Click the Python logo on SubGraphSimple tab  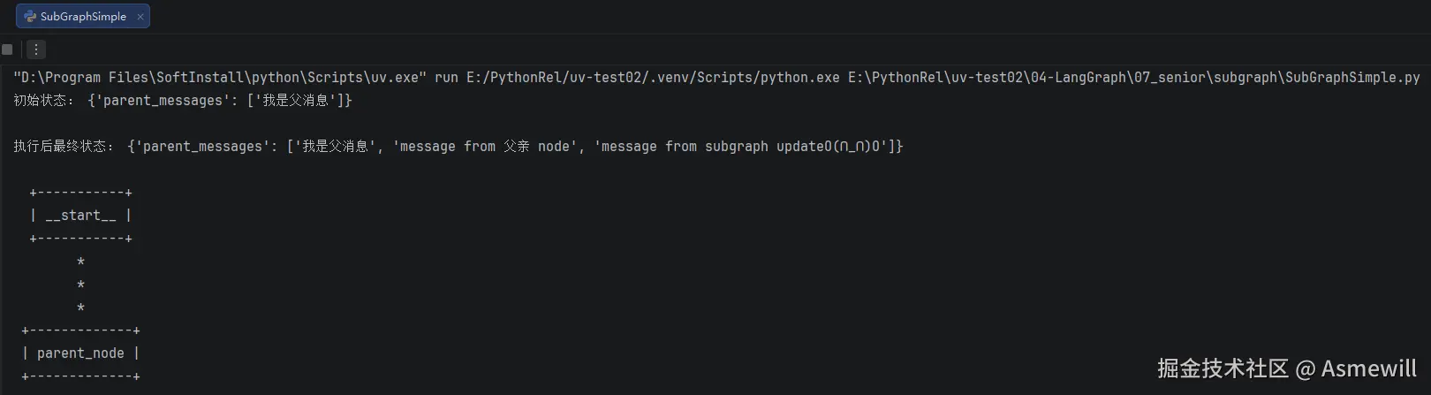(30, 16)
